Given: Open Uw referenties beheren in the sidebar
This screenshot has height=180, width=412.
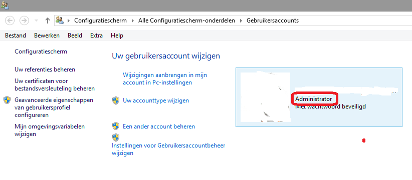Looking at the screenshot, I should click(x=45, y=69).
